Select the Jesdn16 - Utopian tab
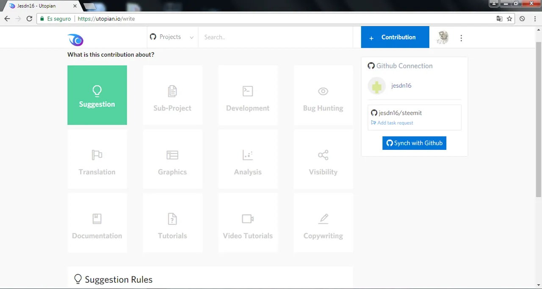This screenshot has height=289, width=542. (x=41, y=6)
